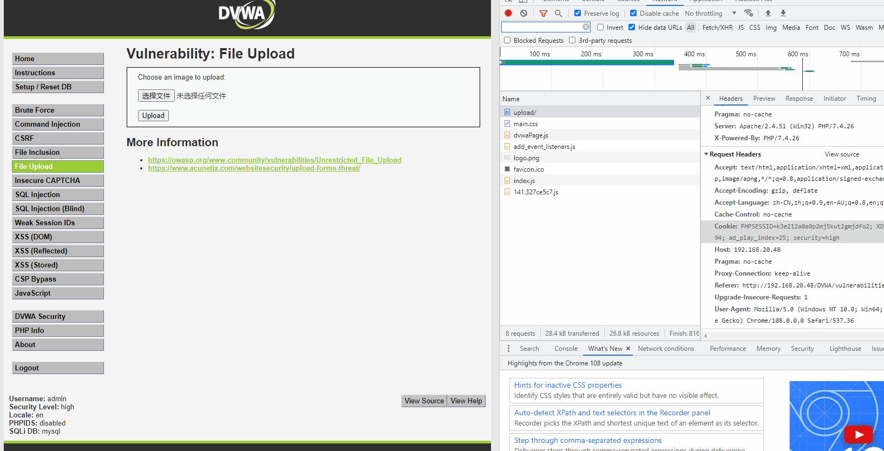Open the Acunetix upload forms threat link

click(x=254, y=168)
